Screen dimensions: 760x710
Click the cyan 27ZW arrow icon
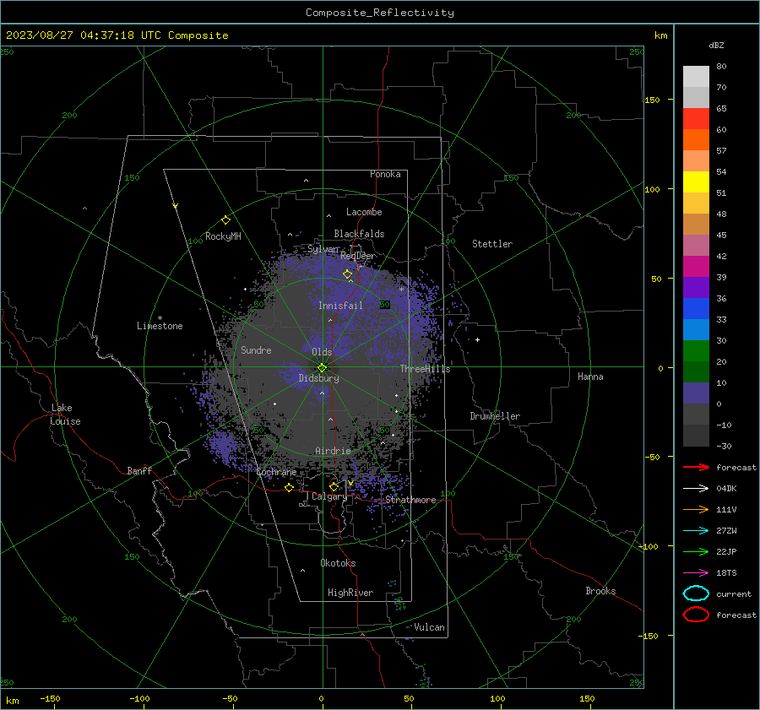coord(696,531)
